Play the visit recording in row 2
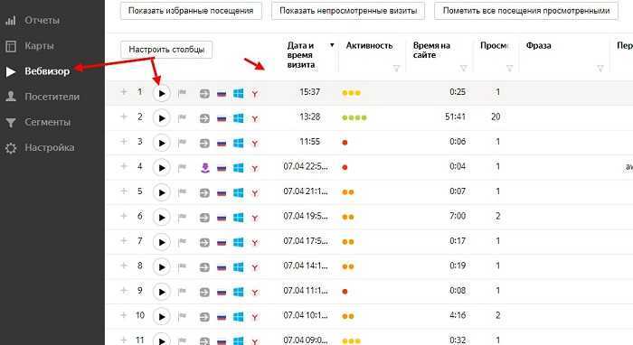This screenshot has width=633, height=345. click(x=161, y=118)
